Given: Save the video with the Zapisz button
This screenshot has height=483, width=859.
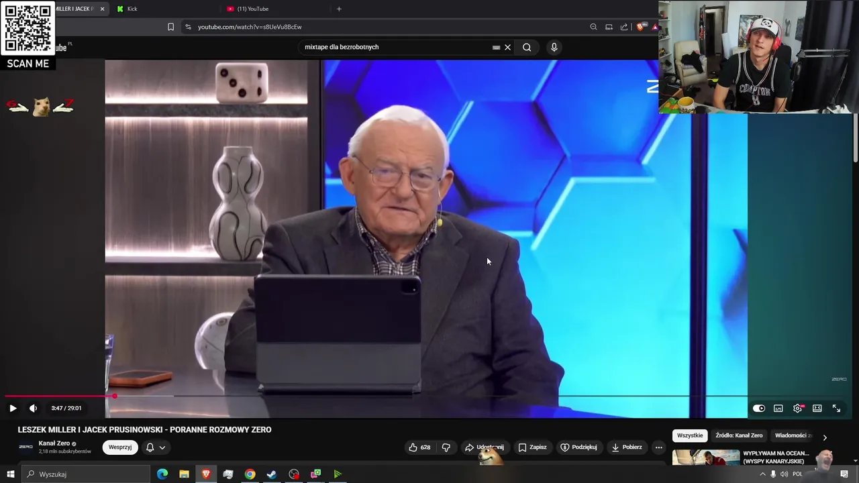Looking at the screenshot, I should click(x=532, y=447).
